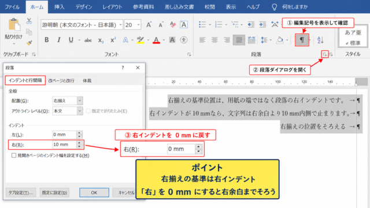Decrease font size with smaller A icon
370x208 pixels.
[x=161, y=25]
